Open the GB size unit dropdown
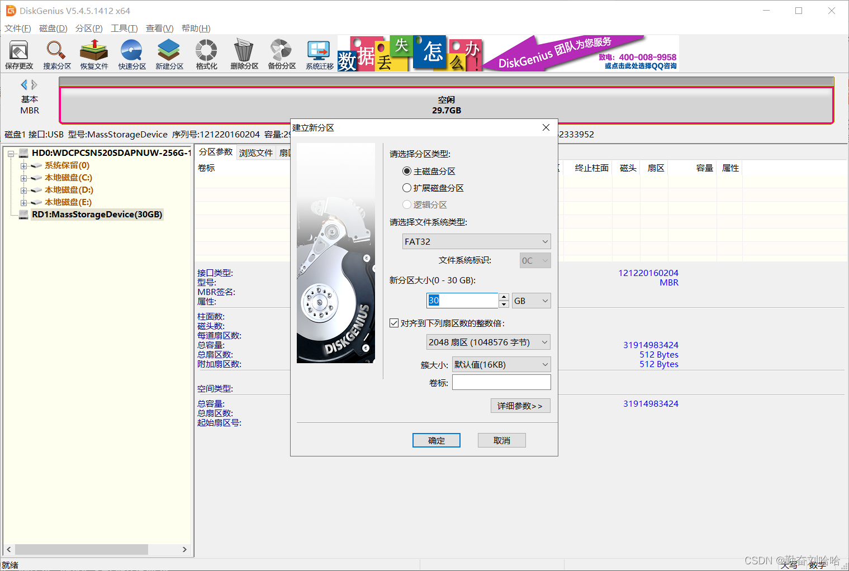849x571 pixels. tap(532, 301)
